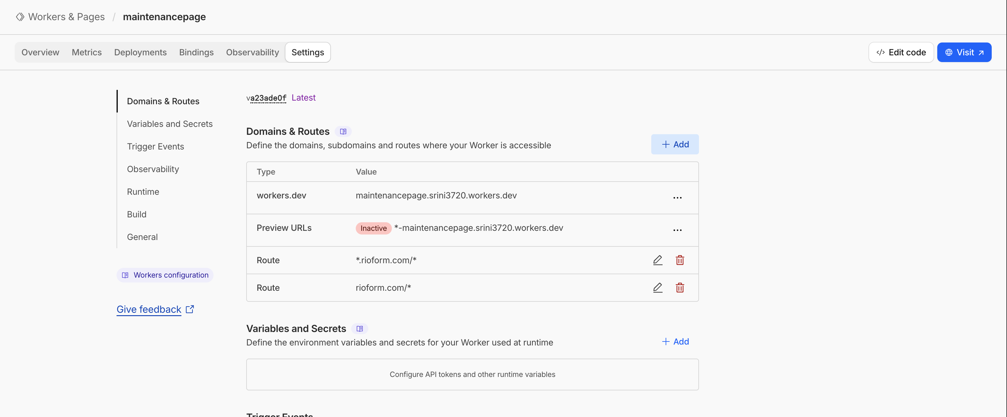Click the blue Visit button
This screenshot has width=1007, height=417.
[964, 52]
